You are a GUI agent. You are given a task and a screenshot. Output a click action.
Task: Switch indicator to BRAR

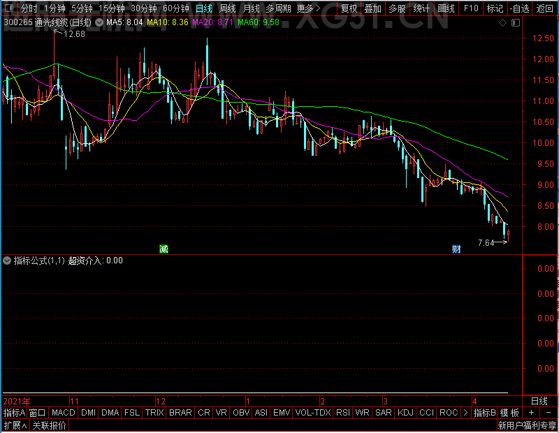[180, 413]
